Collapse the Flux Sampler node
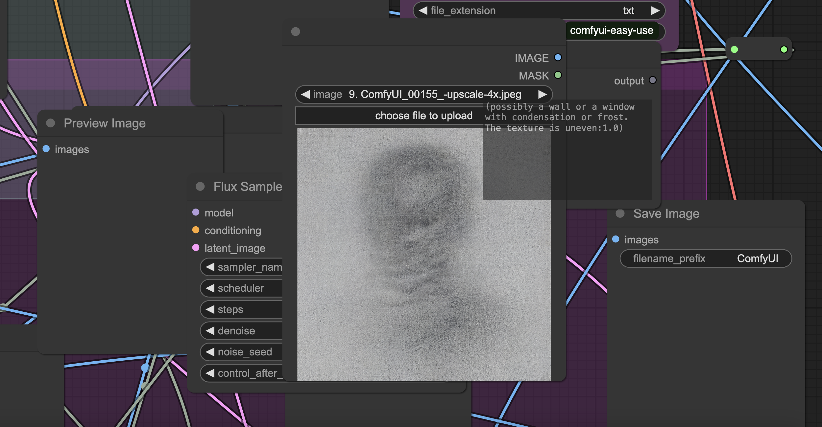The height and width of the screenshot is (427, 822). pos(200,187)
